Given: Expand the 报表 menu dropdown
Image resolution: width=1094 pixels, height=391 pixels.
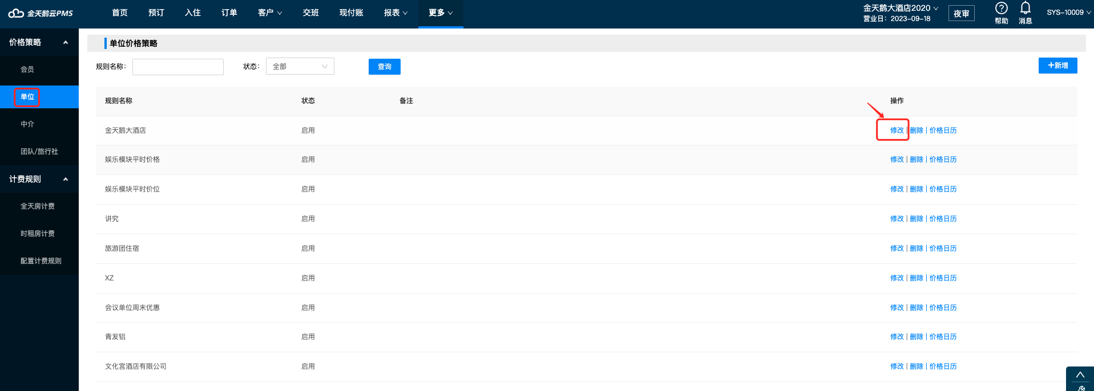Looking at the screenshot, I should point(396,13).
